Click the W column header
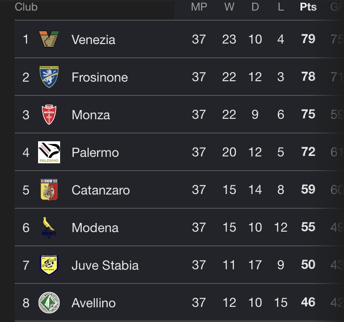The height and width of the screenshot is (322, 344). (x=229, y=7)
